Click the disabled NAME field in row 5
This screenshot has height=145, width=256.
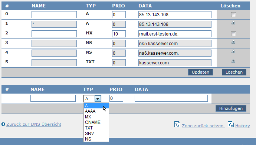54,63
